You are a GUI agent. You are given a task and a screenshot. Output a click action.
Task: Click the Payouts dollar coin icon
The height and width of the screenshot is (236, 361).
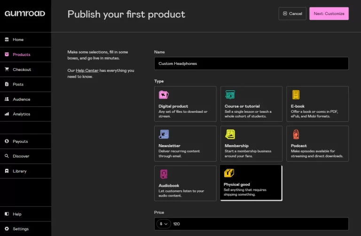pos(7,141)
